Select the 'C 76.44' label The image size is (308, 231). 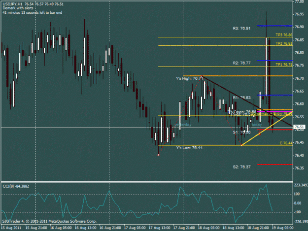[x=286, y=143]
